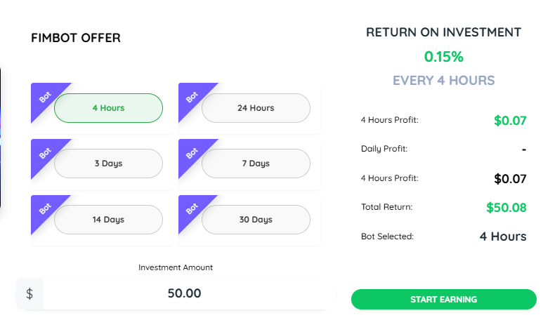Viewport: 543px width, 320px height.
Task: Select the 4 Hours bot option
Action: tap(108, 108)
